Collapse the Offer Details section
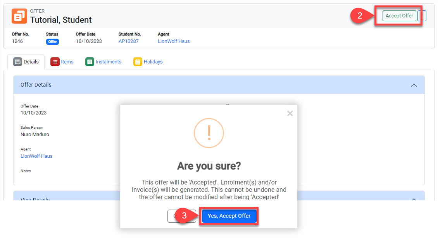 pyautogui.click(x=414, y=85)
